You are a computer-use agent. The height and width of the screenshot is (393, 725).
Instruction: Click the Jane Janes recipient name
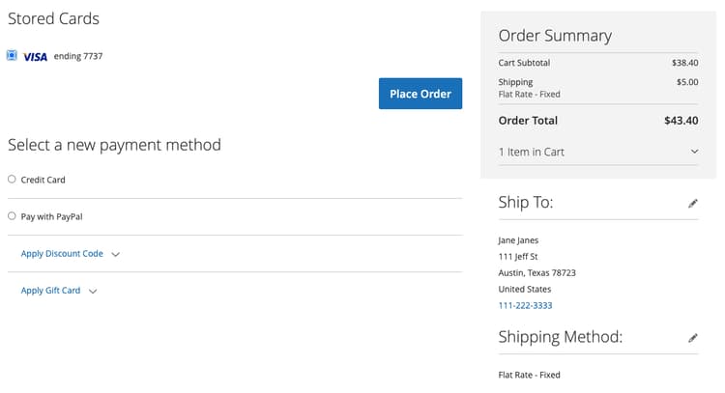point(518,240)
